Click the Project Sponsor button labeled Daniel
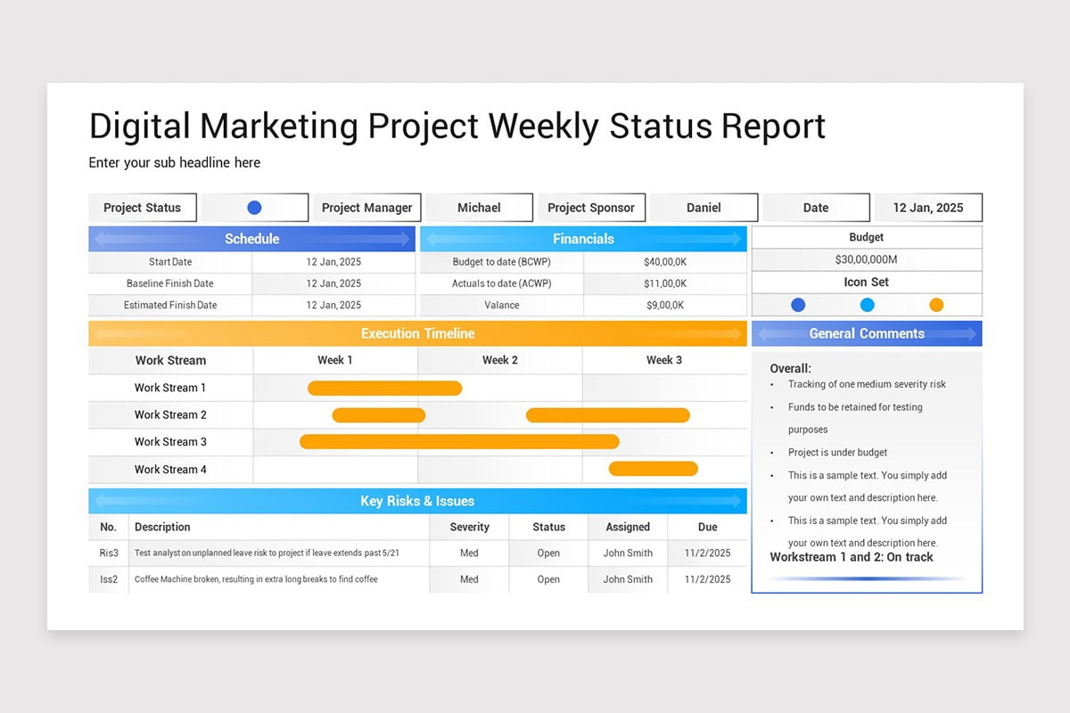1070x713 pixels. click(x=704, y=207)
